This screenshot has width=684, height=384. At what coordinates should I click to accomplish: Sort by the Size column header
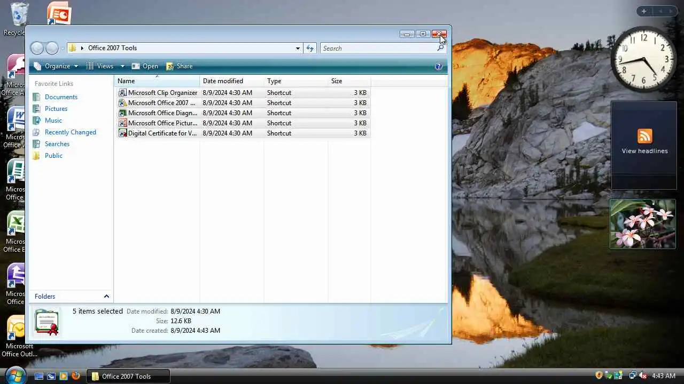click(x=349, y=81)
